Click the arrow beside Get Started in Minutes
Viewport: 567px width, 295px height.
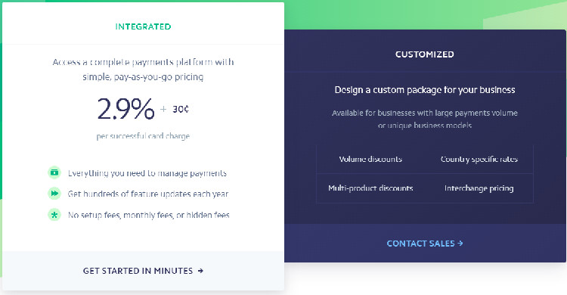[200, 271]
